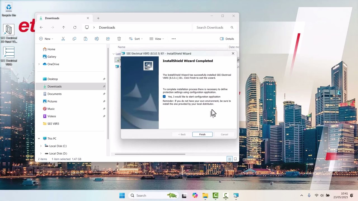This screenshot has width=358, height=201.
Task: Expand the OneDrive tree node
Action: click(x=39, y=64)
